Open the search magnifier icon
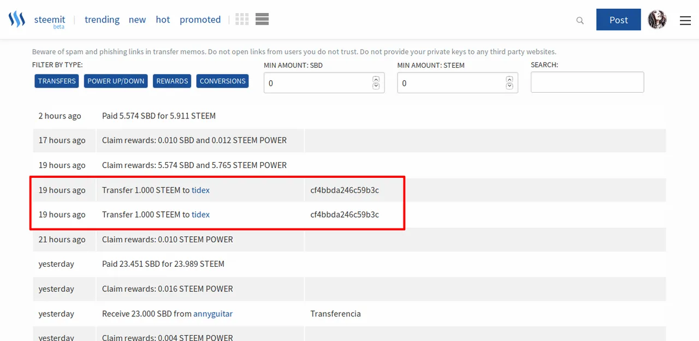 tap(580, 21)
